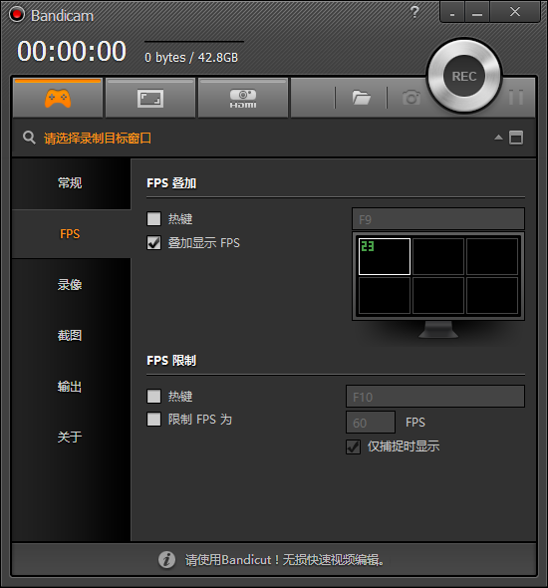Collapse the panel with the up arrow
Image resolution: width=548 pixels, height=588 pixels.
pos(498,138)
